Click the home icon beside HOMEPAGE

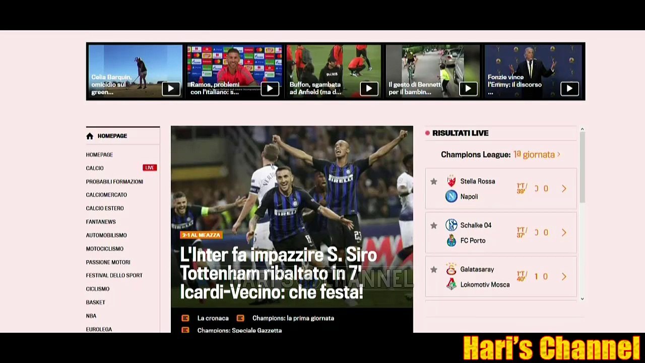click(x=90, y=136)
